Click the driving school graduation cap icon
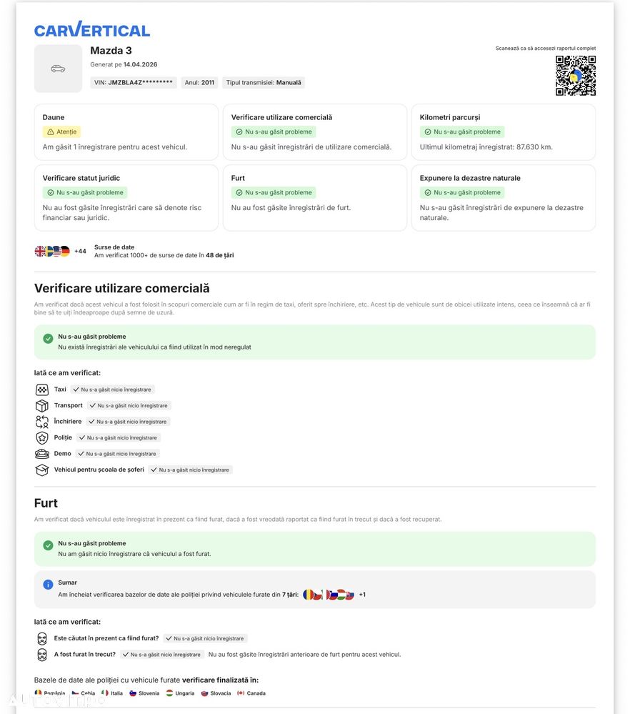The height and width of the screenshot is (714, 630). coord(42,470)
